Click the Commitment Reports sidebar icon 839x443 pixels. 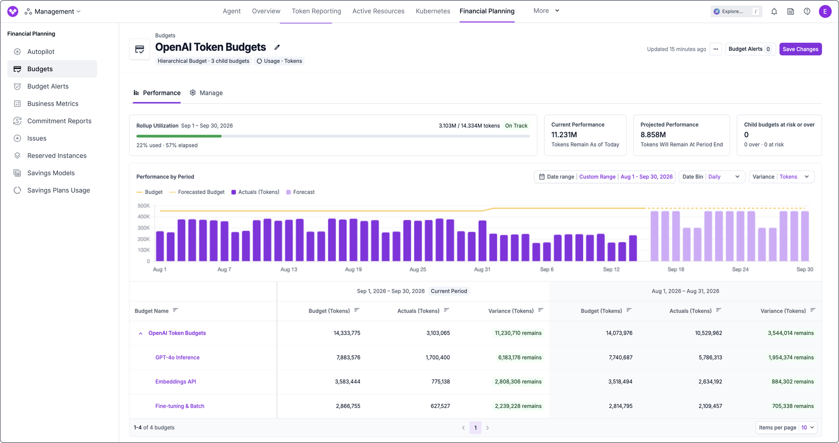click(x=17, y=121)
